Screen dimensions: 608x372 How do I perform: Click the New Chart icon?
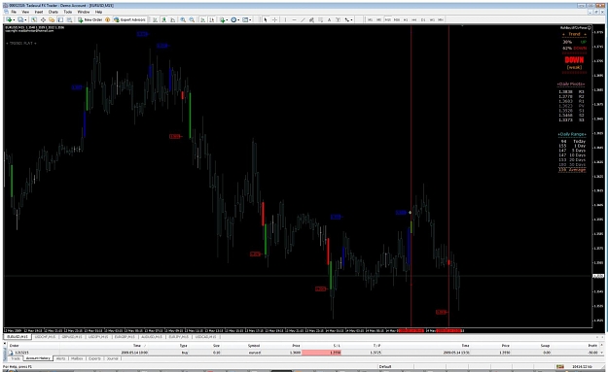click(x=8, y=19)
